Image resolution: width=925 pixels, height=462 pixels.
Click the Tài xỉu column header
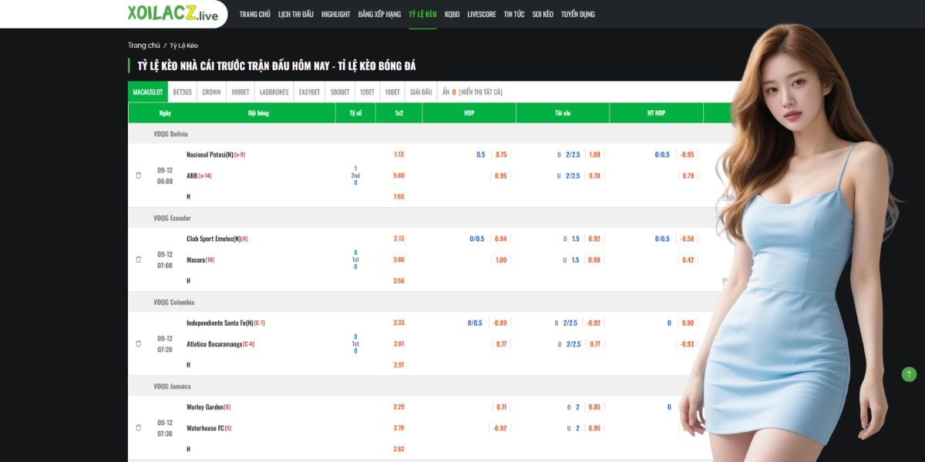pos(562,113)
